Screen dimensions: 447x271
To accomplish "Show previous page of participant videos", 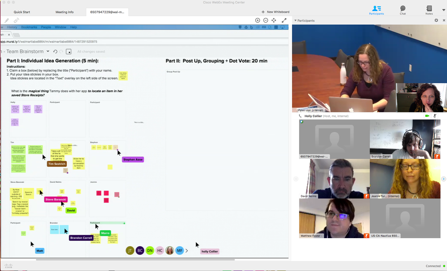I will click(296, 179).
